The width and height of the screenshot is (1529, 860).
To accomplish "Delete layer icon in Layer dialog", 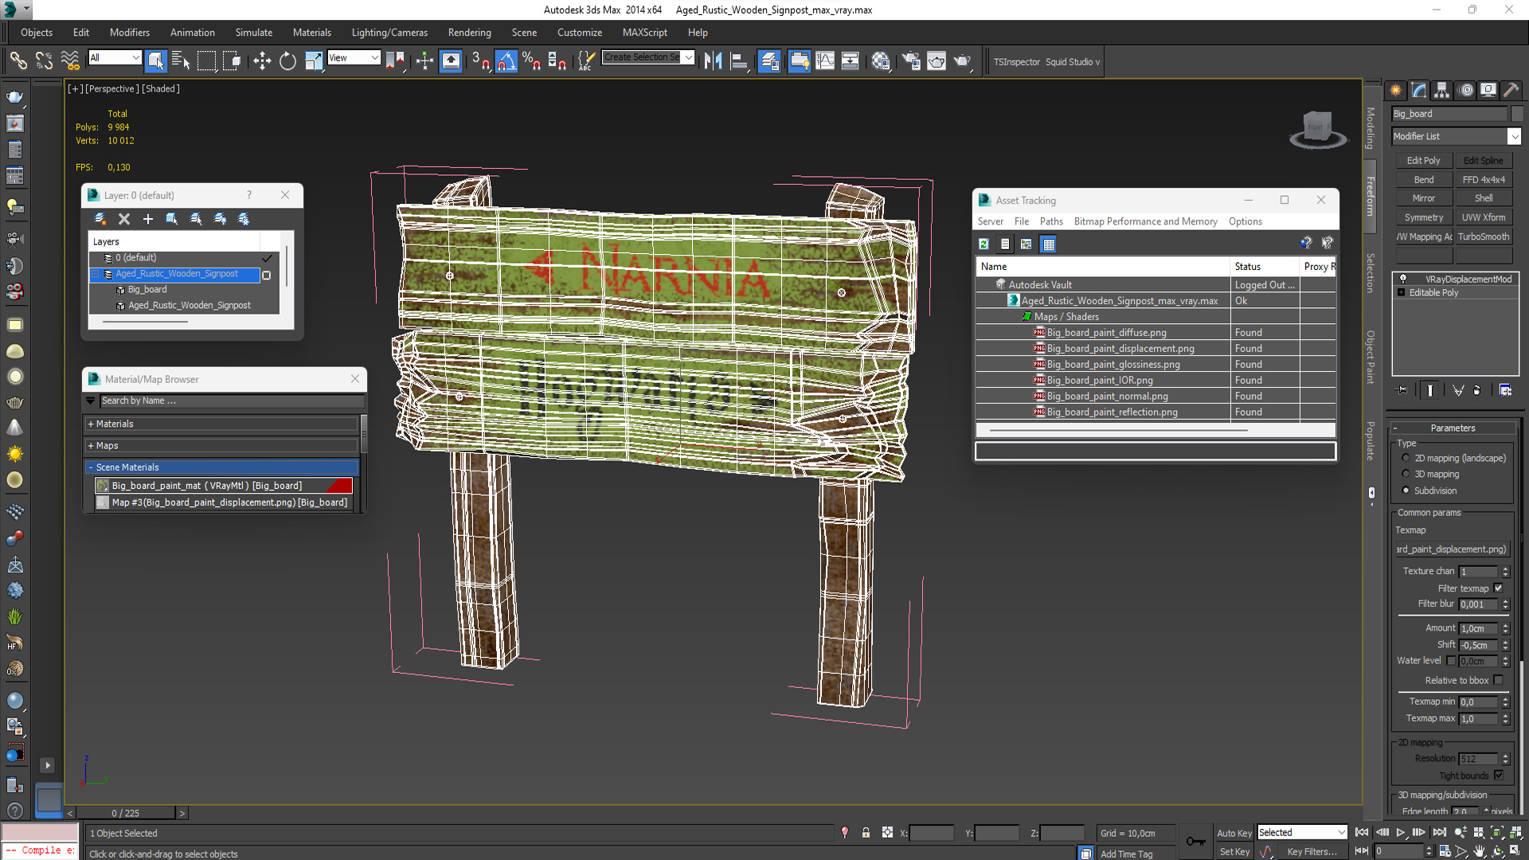I will pos(124,219).
